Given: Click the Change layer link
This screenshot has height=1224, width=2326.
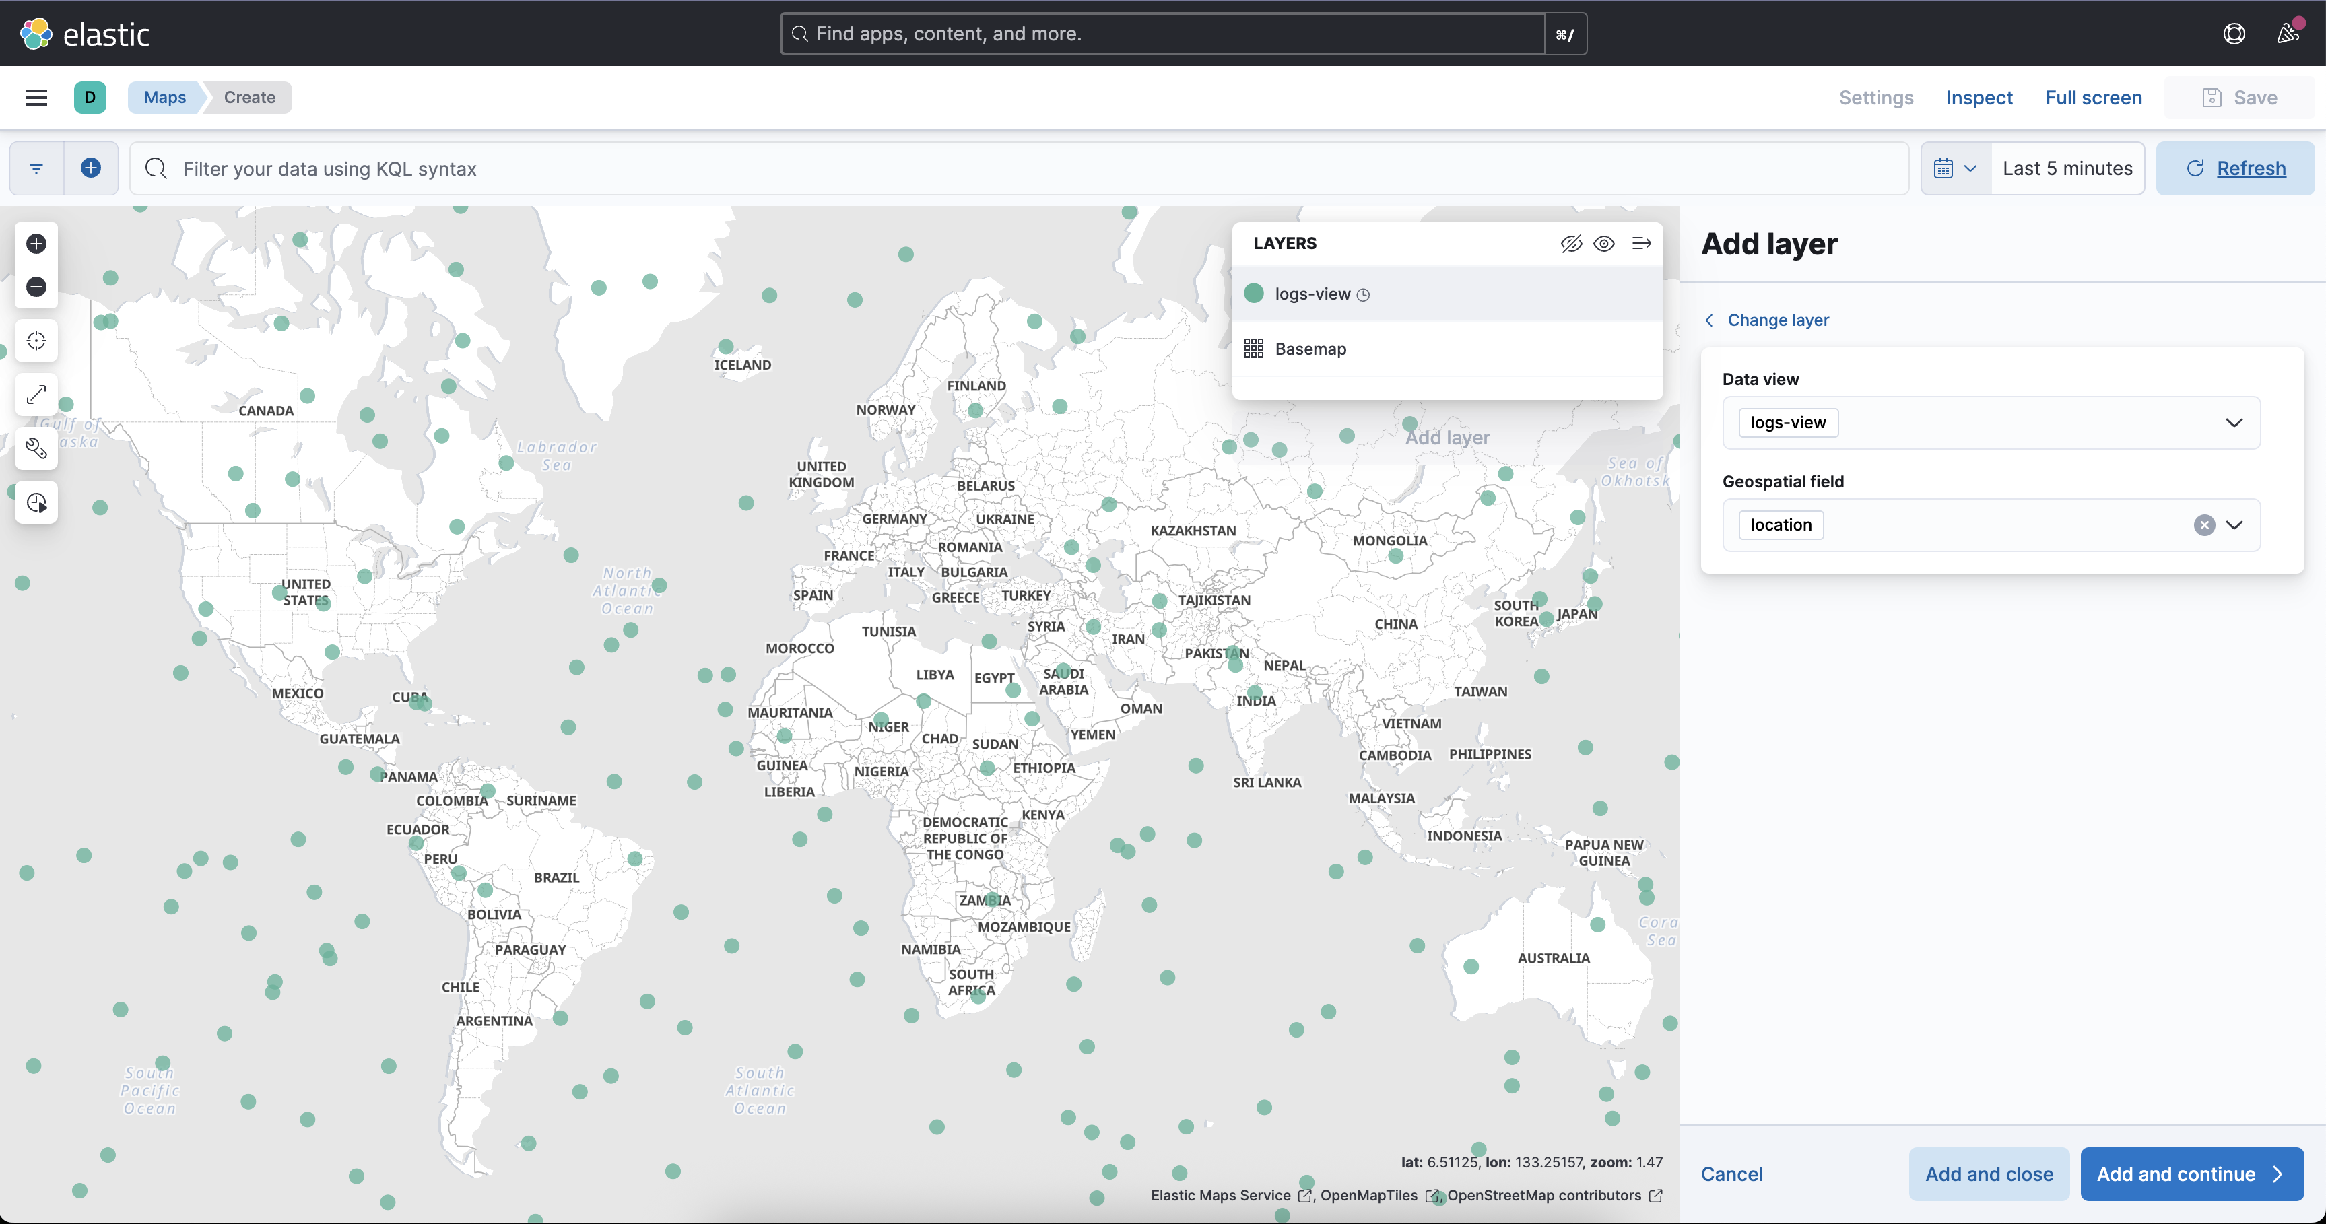Looking at the screenshot, I should coord(1777,320).
